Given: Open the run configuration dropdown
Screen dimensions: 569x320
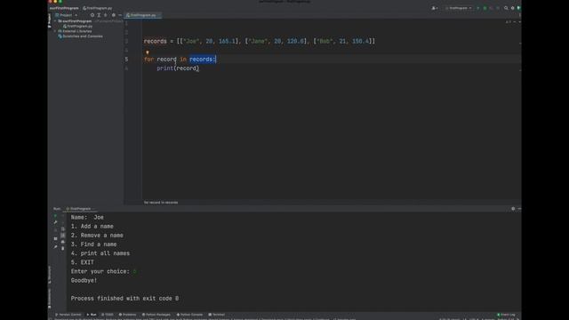Looking at the screenshot, I should pyautogui.click(x=459, y=8).
